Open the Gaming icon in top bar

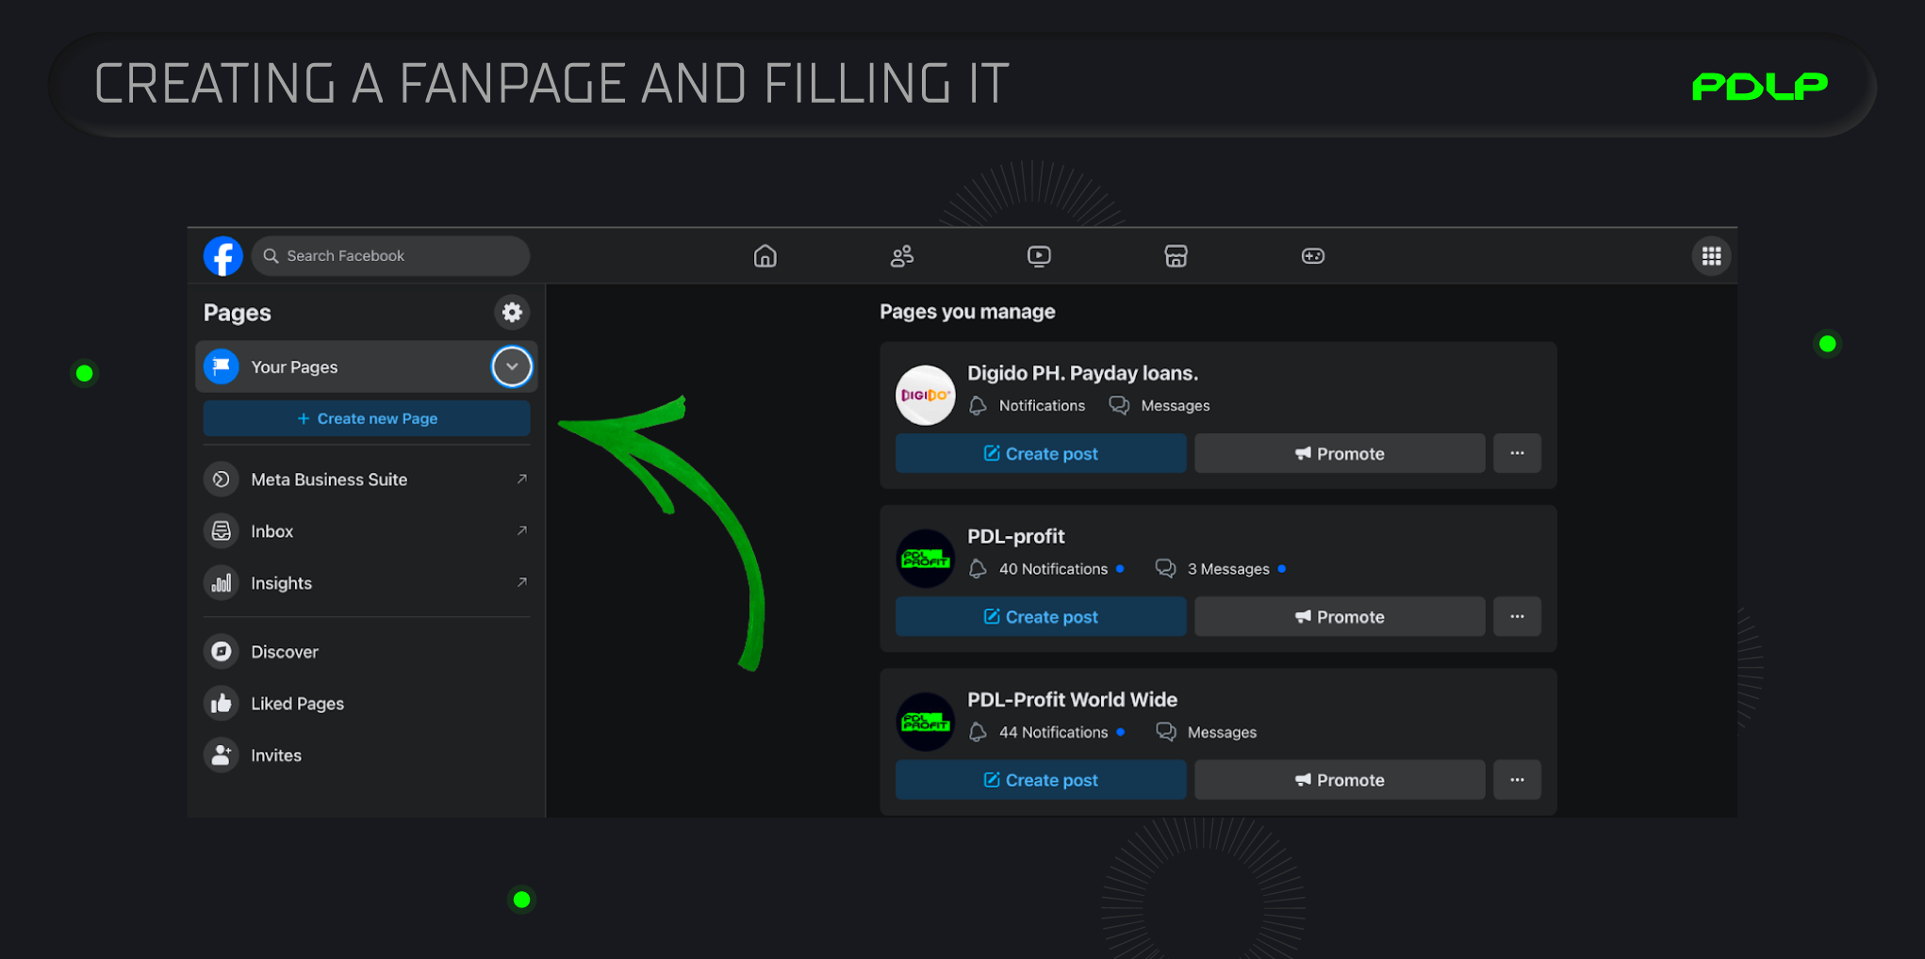pyautogui.click(x=1313, y=256)
